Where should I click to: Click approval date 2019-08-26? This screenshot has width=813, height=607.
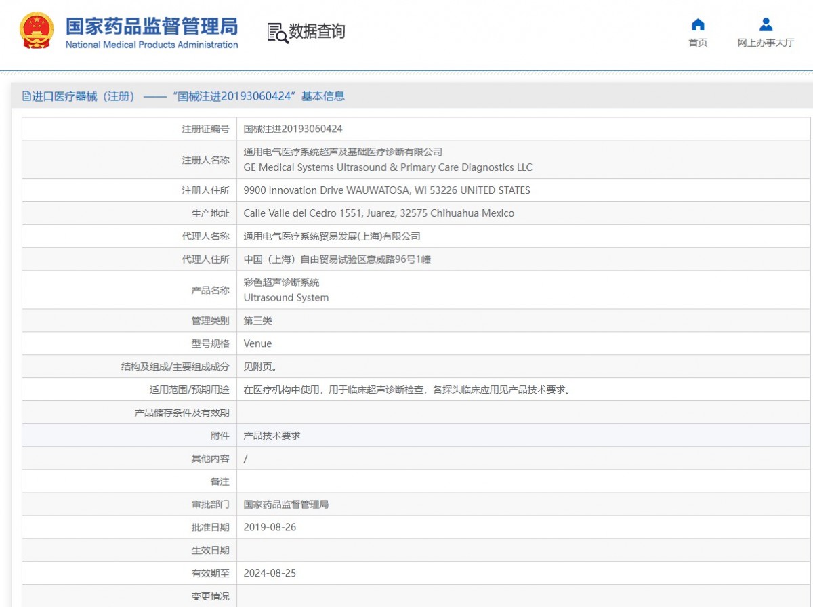click(270, 527)
